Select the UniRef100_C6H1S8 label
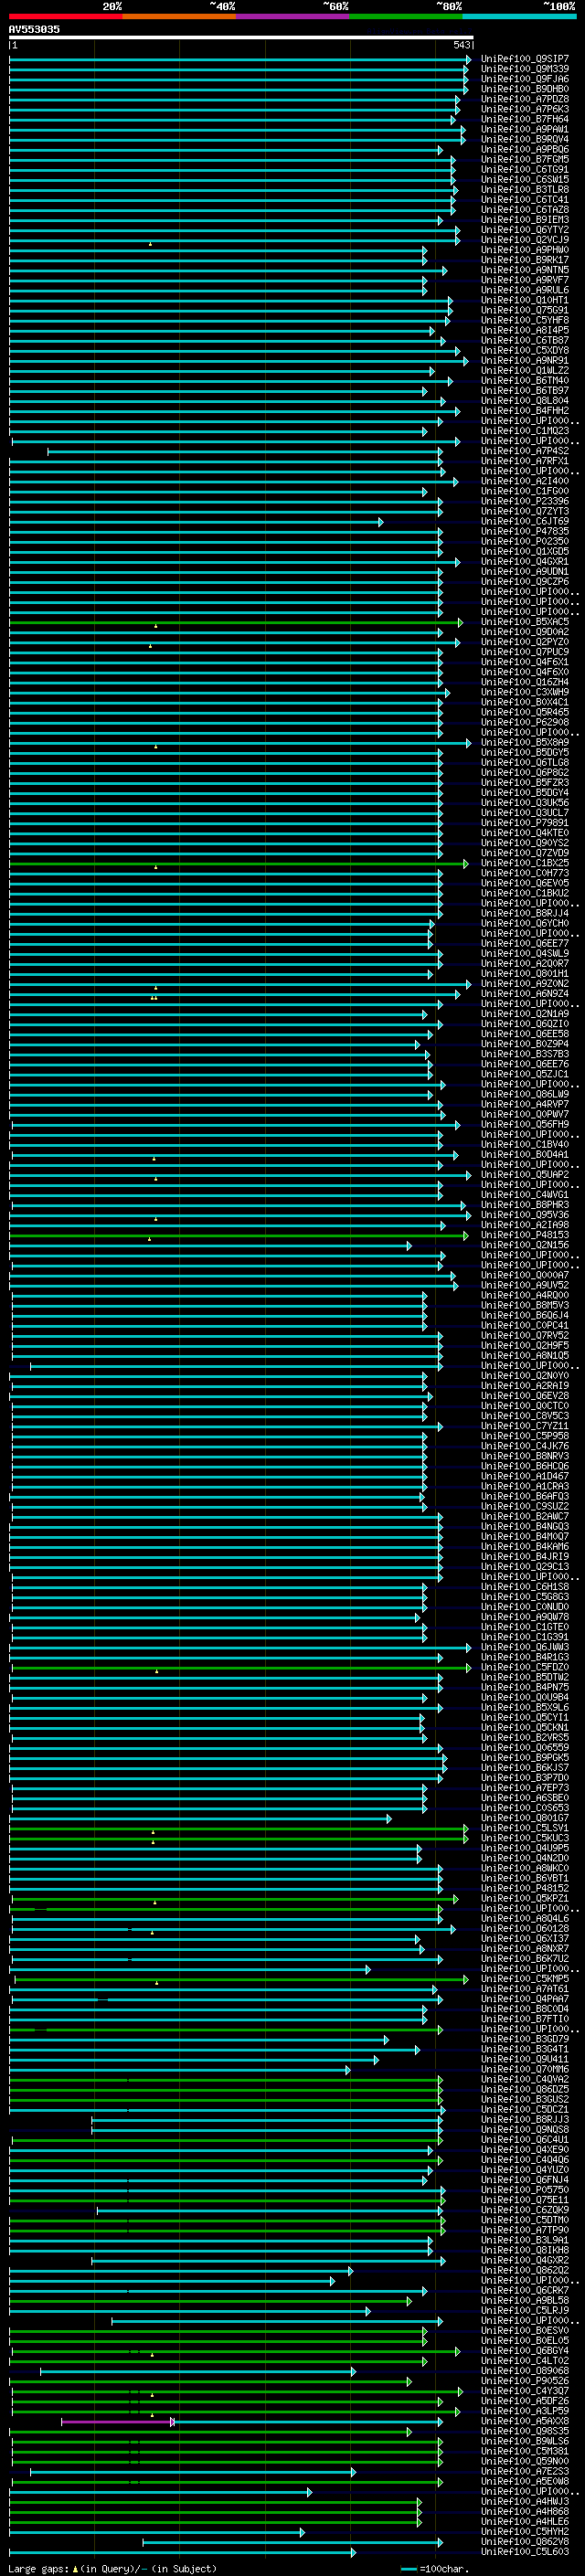The height and width of the screenshot is (2576, 585). click(x=525, y=1587)
